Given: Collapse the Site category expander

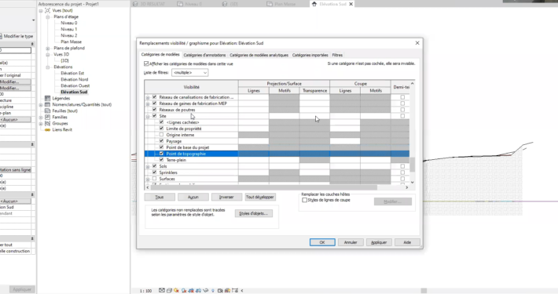Looking at the screenshot, I should point(148,116).
